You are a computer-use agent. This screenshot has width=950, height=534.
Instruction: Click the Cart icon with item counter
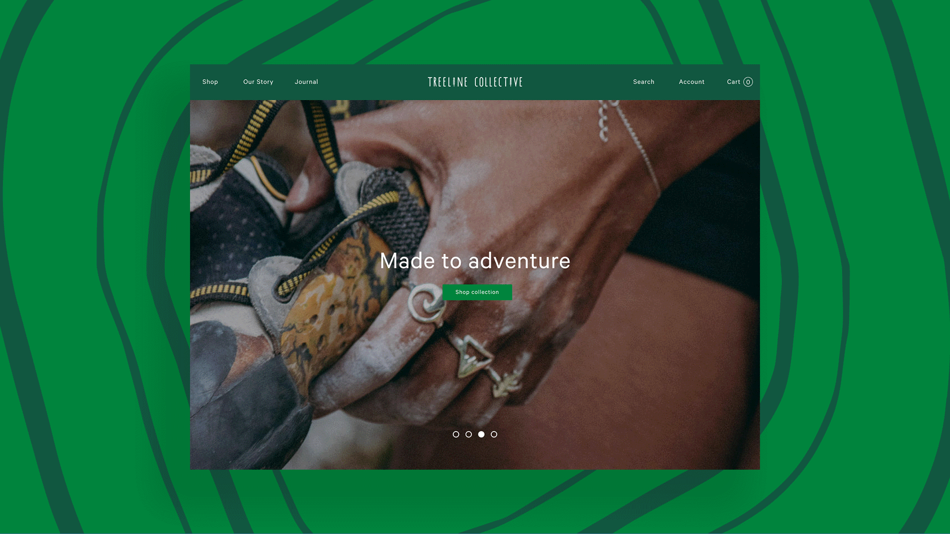click(x=739, y=82)
